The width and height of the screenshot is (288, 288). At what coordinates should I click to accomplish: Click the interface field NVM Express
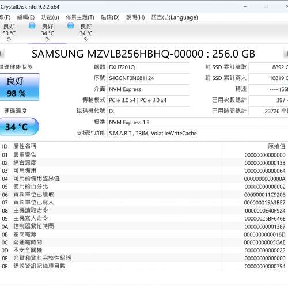149,89
